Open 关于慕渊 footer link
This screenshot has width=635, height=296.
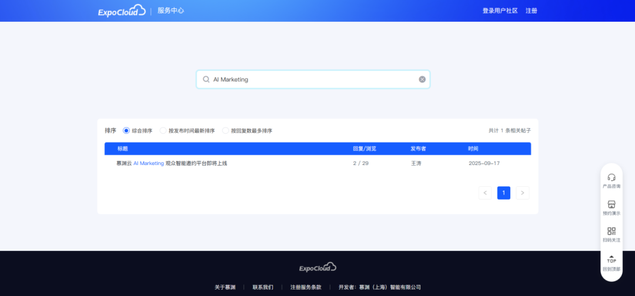click(225, 287)
